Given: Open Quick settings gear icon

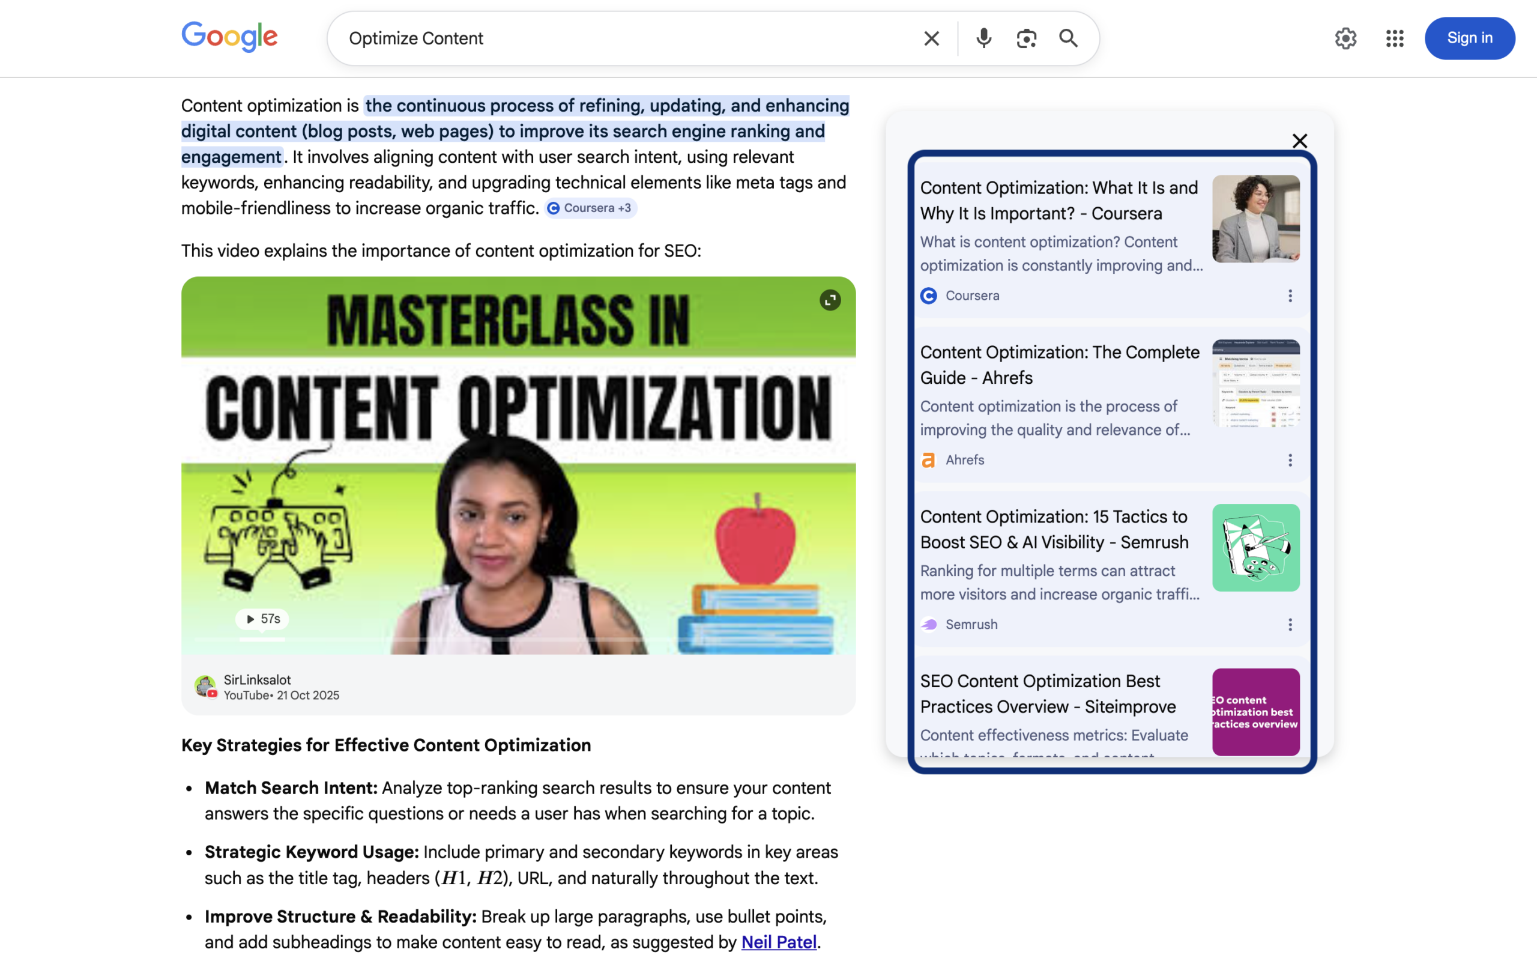Looking at the screenshot, I should click(x=1345, y=38).
